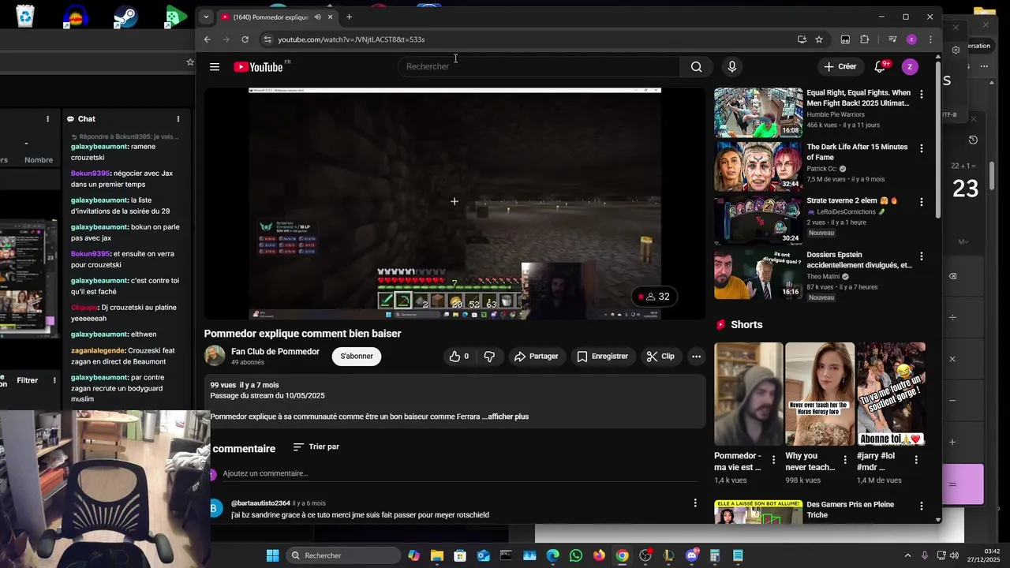Screen dimensions: 1010x568
Task: Create a clip with the Clip button
Action: point(660,357)
